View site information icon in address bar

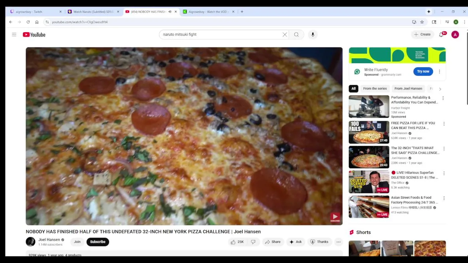coord(47,22)
